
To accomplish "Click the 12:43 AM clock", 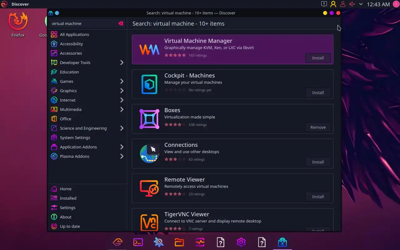I will tap(378, 4).
